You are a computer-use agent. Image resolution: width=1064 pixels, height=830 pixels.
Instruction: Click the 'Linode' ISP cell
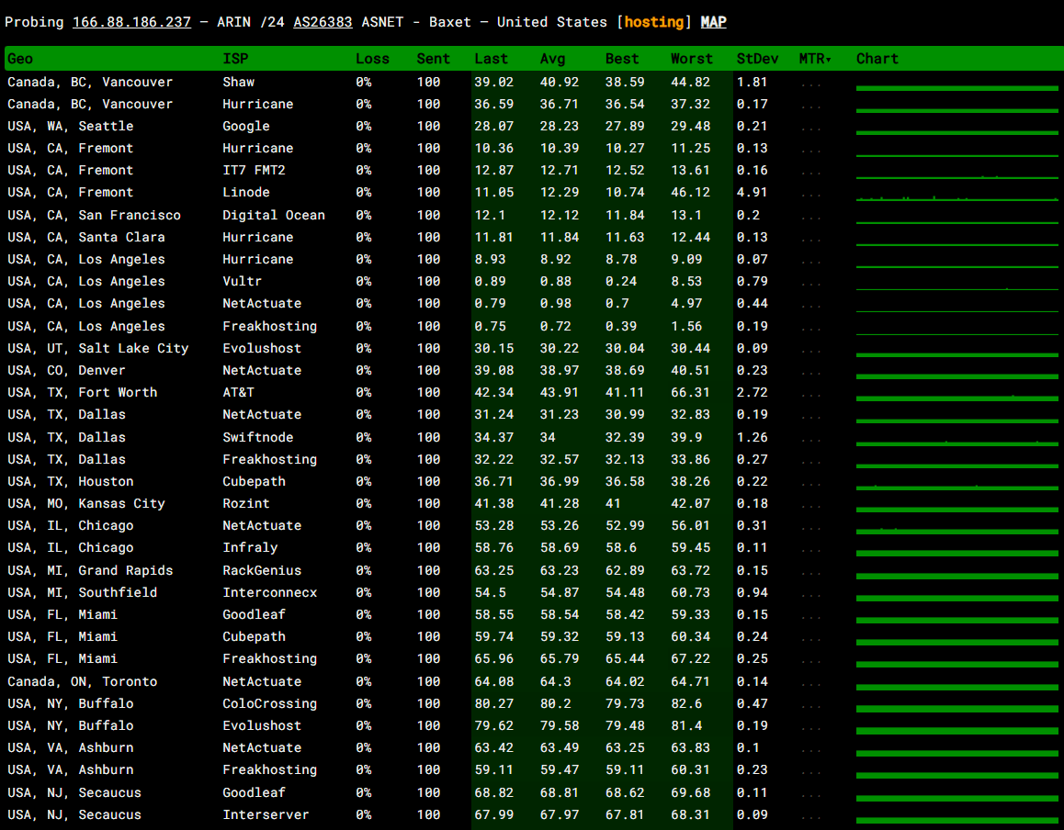(x=246, y=193)
